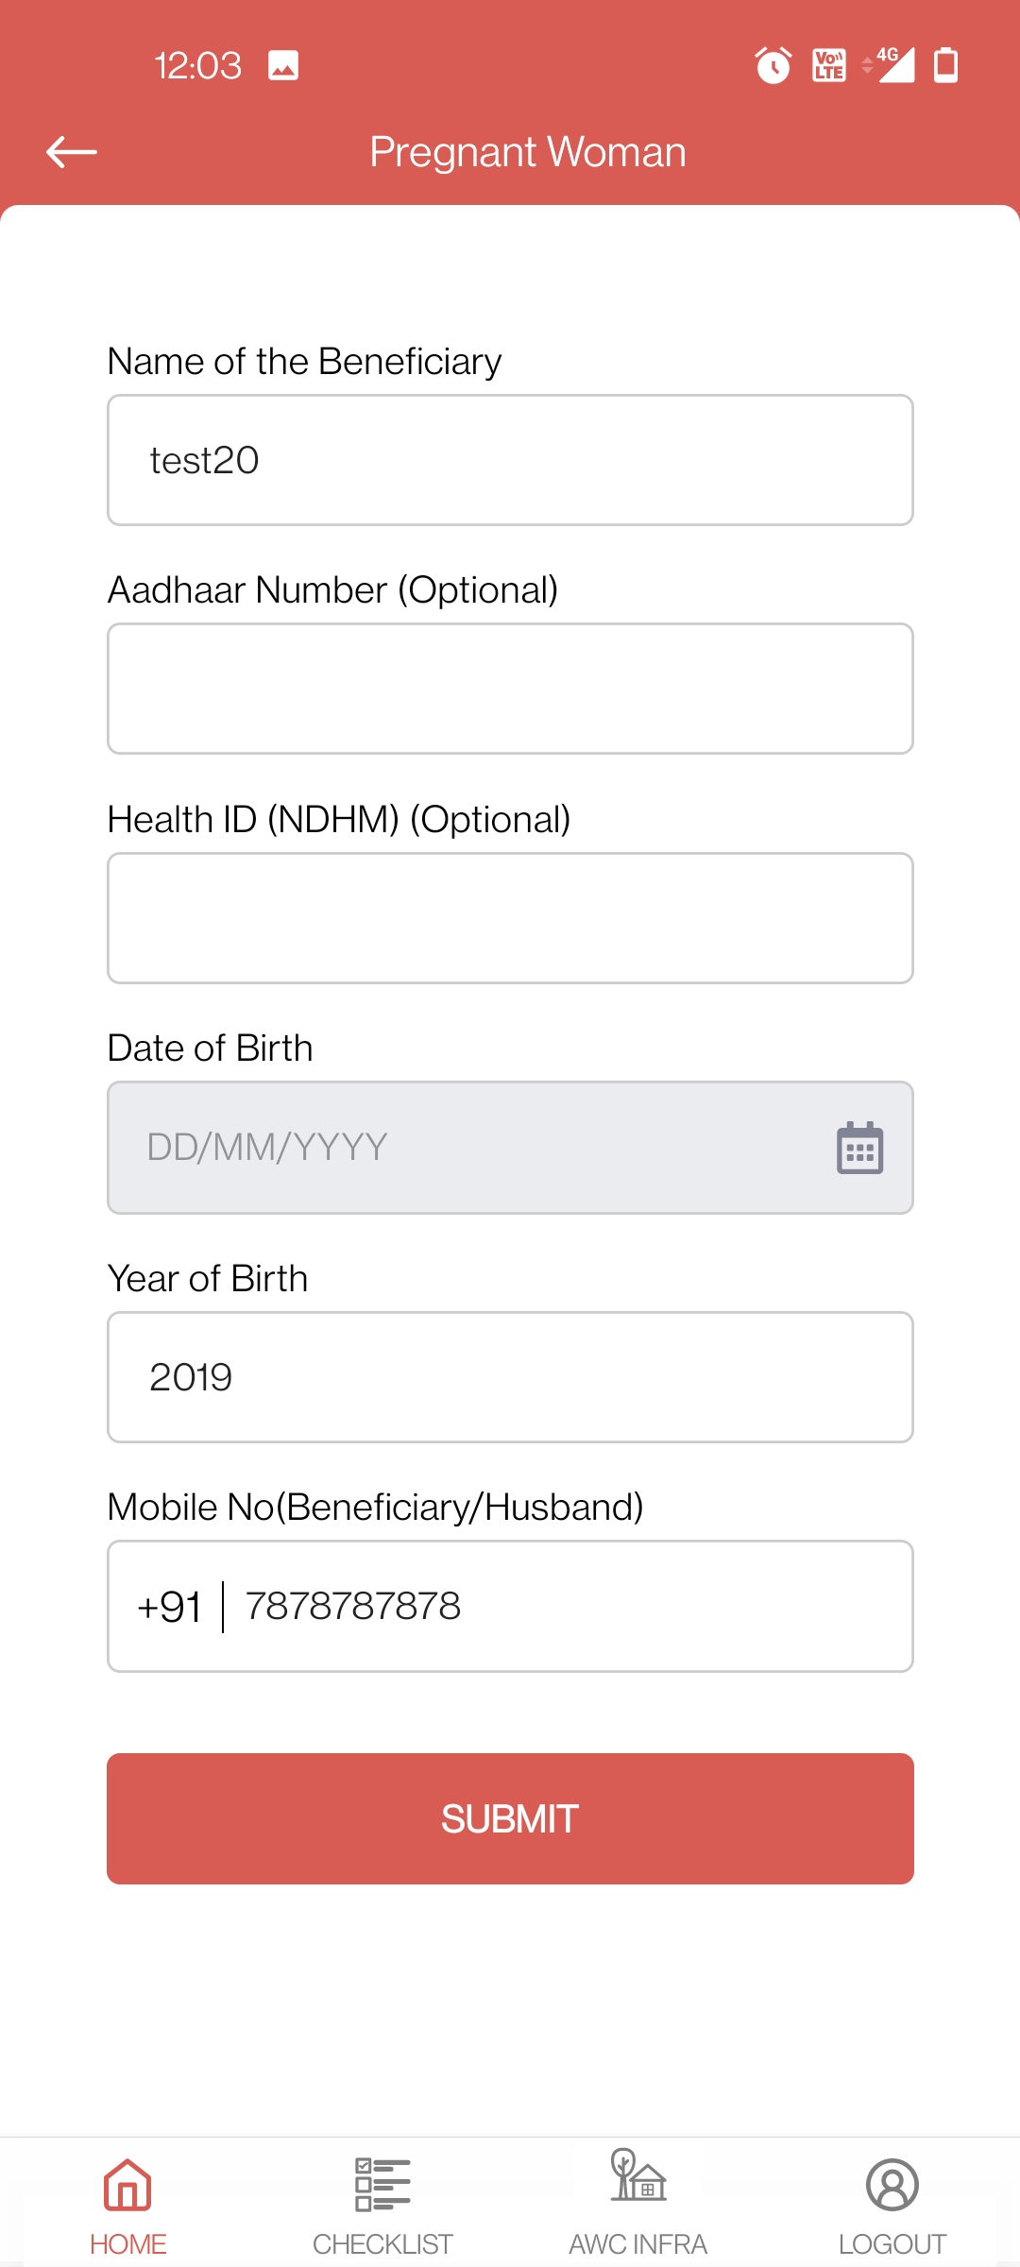Tap the alarm clock status icon
The image size is (1020, 2267).
click(x=773, y=65)
